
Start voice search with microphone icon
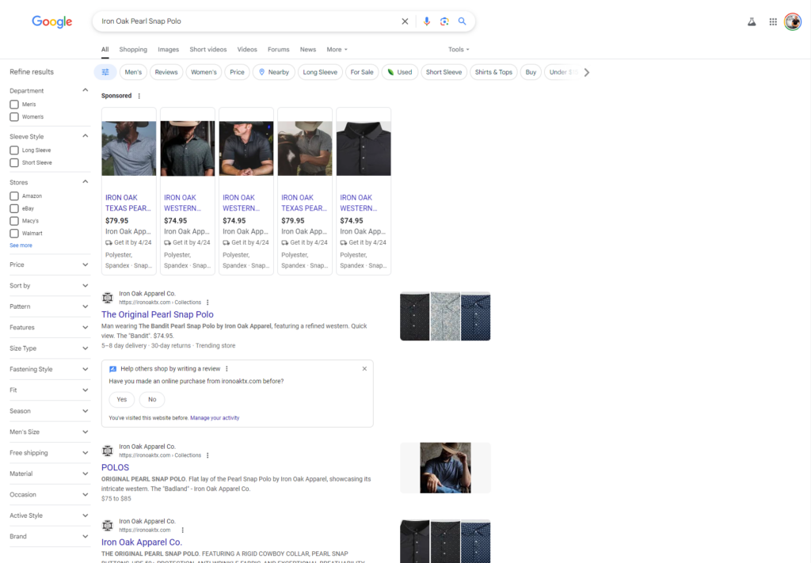(x=427, y=21)
